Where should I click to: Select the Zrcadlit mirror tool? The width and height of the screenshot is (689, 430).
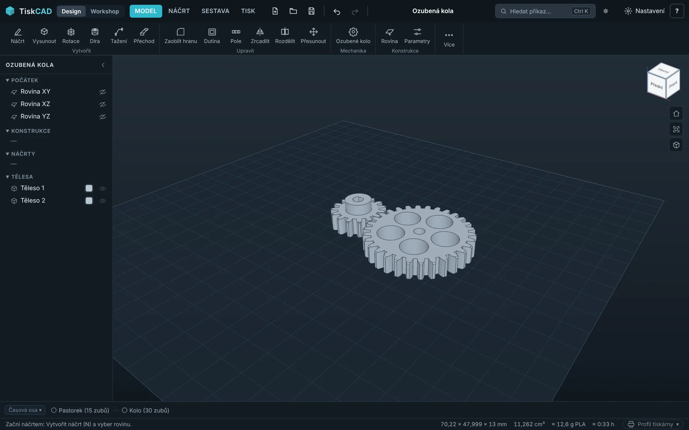[260, 36]
